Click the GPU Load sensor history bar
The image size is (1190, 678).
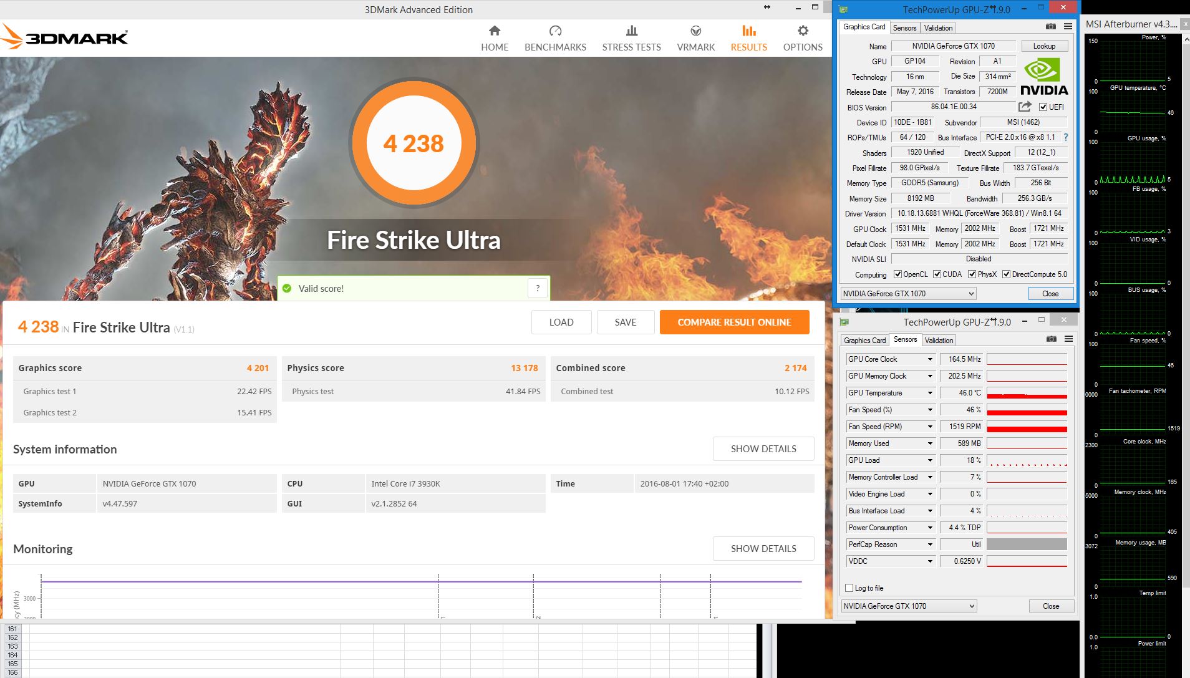click(x=1026, y=460)
